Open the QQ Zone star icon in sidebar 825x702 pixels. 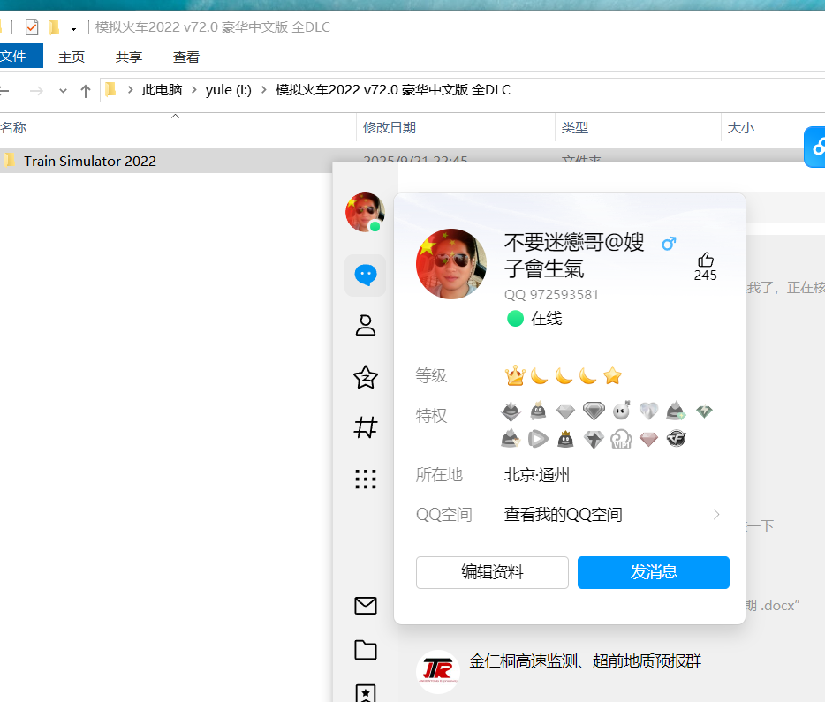click(x=365, y=378)
